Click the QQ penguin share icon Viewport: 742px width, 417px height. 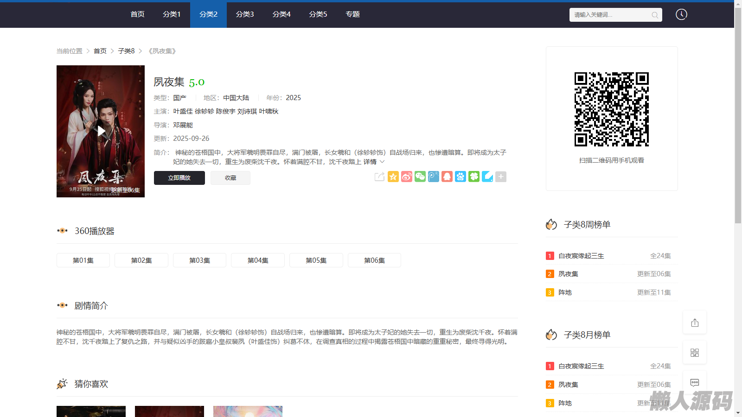point(447,177)
